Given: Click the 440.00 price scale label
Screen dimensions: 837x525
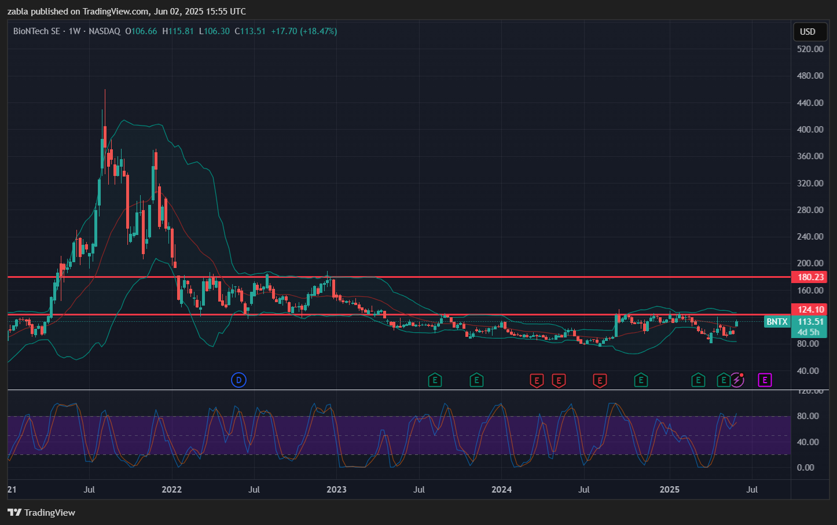Looking at the screenshot, I should pyautogui.click(x=810, y=103).
